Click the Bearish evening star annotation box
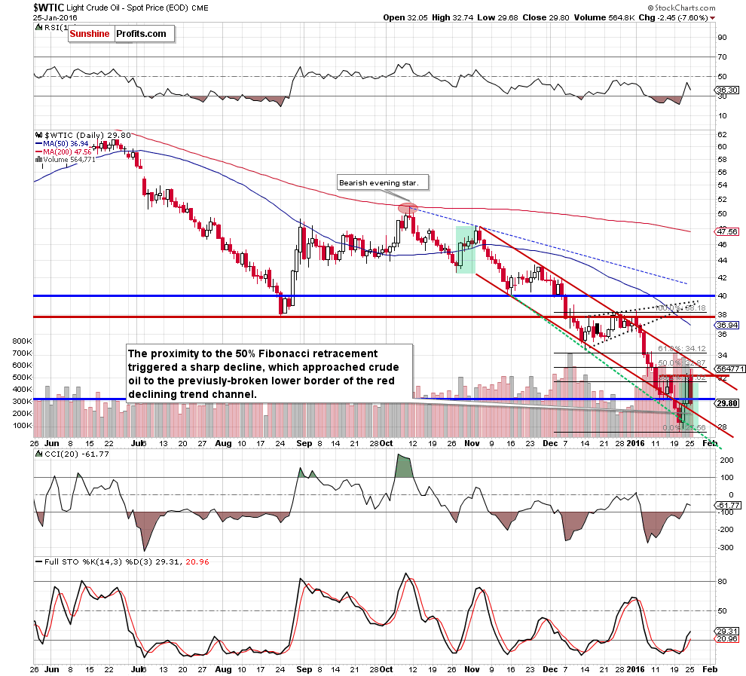Screen dimensions: 746x676 coord(383,182)
